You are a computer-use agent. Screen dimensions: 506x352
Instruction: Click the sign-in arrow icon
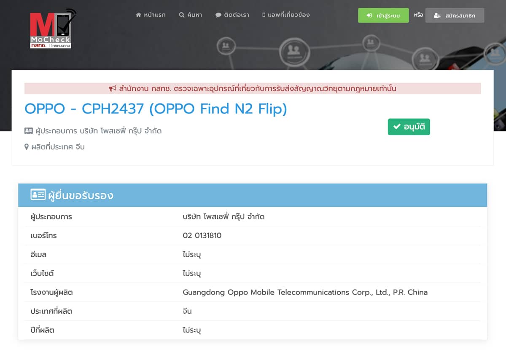[x=369, y=16]
